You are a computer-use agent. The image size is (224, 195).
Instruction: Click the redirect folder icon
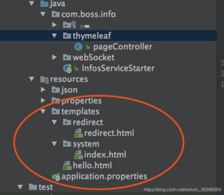click(x=67, y=122)
